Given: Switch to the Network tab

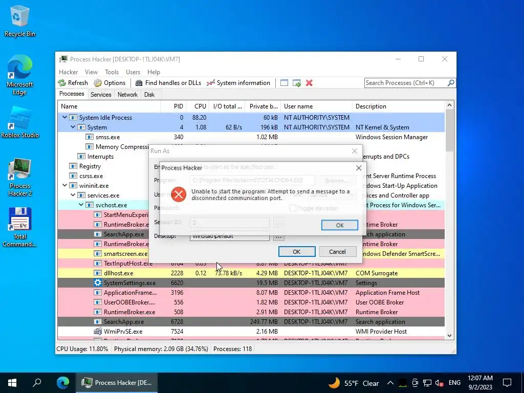Looking at the screenshot, I should (127, 95).
